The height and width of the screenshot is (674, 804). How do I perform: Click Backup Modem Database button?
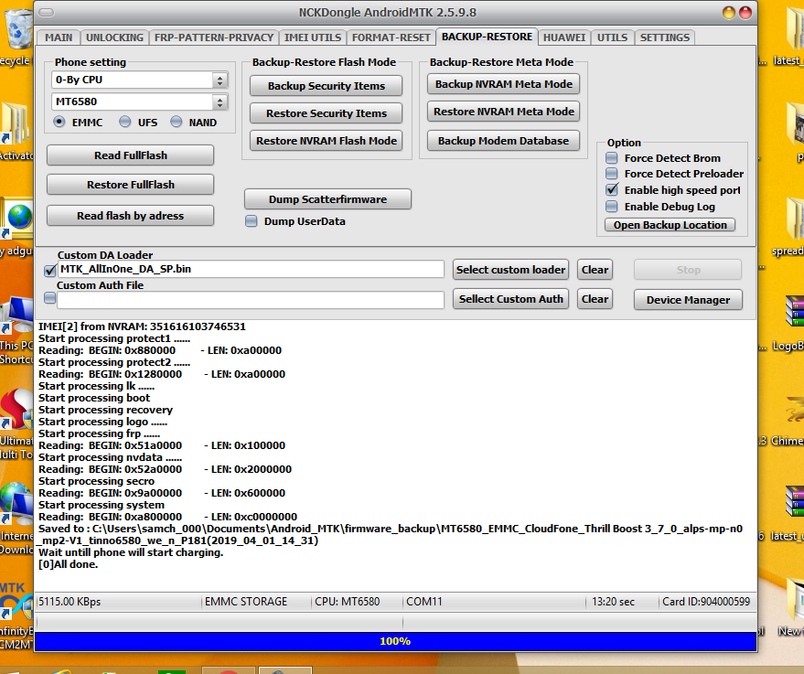click(503, 141)
